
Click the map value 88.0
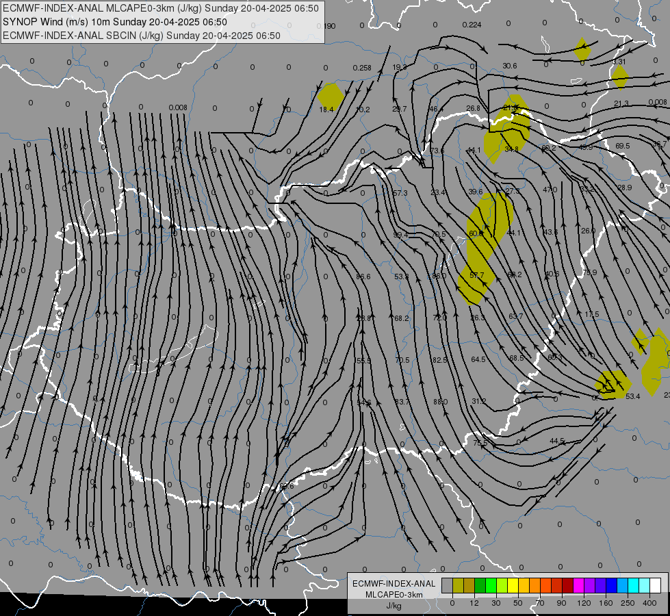[440, 402]
